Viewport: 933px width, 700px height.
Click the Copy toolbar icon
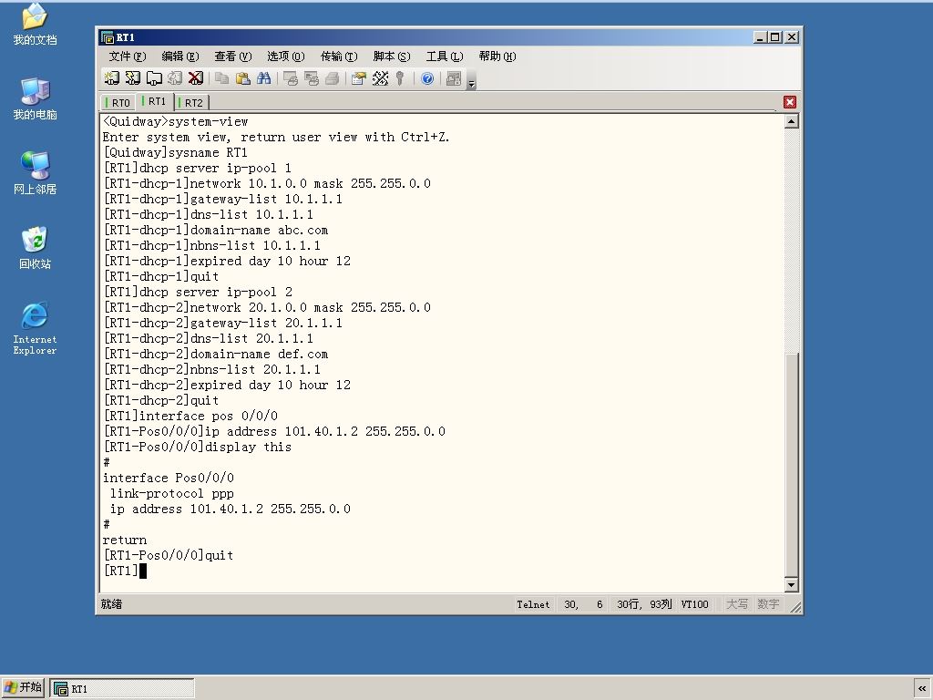tap(222, 78)
